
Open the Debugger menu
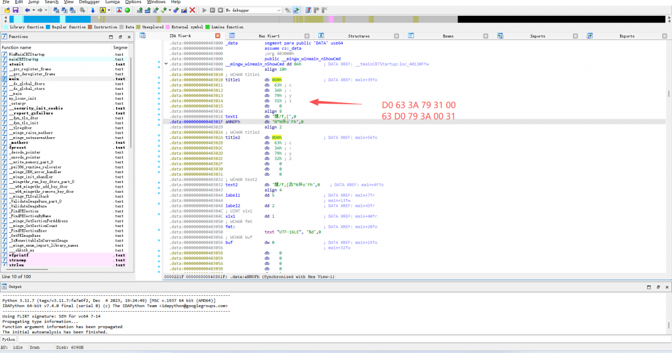tap(89, 2)
